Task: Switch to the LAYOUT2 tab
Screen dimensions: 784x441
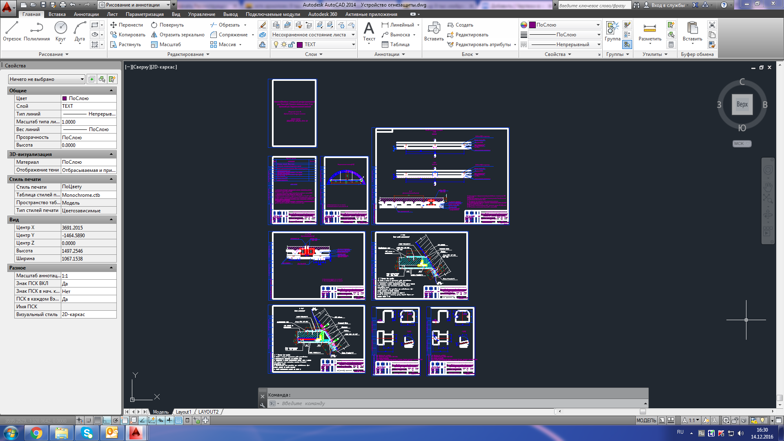Action: coord(208,412)
